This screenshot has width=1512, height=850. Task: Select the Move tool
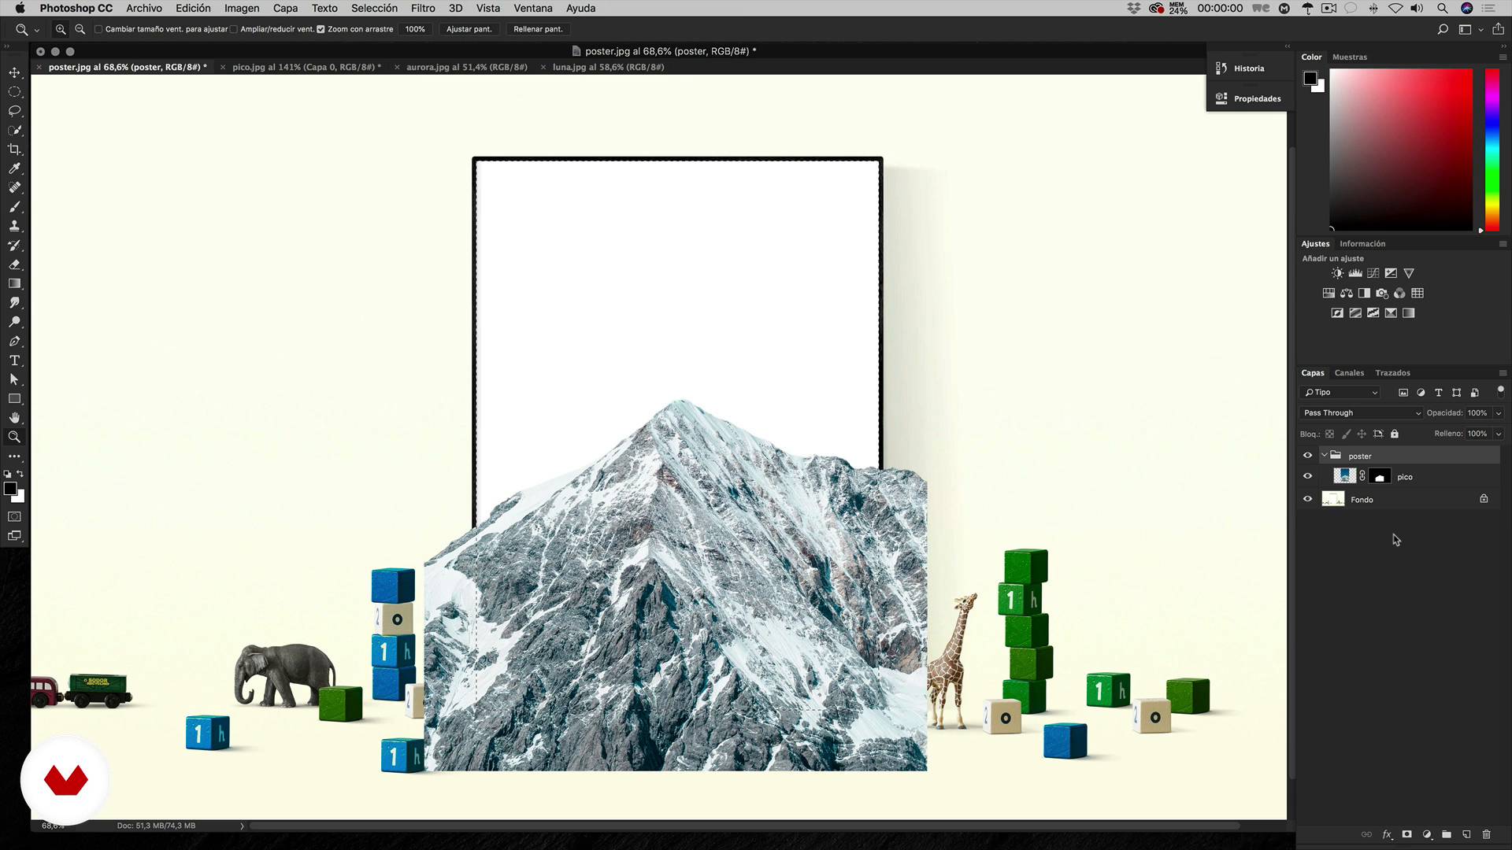14,72
